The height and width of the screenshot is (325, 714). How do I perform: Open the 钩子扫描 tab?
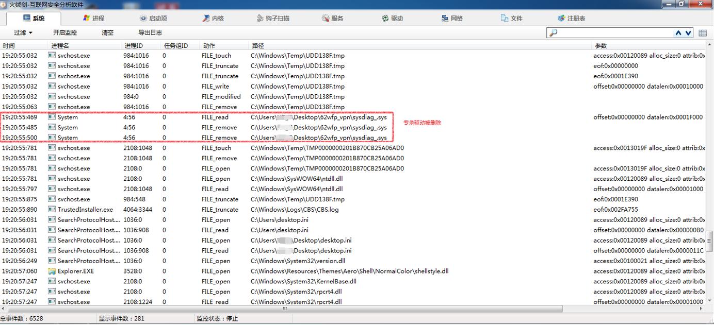point(273,18)
